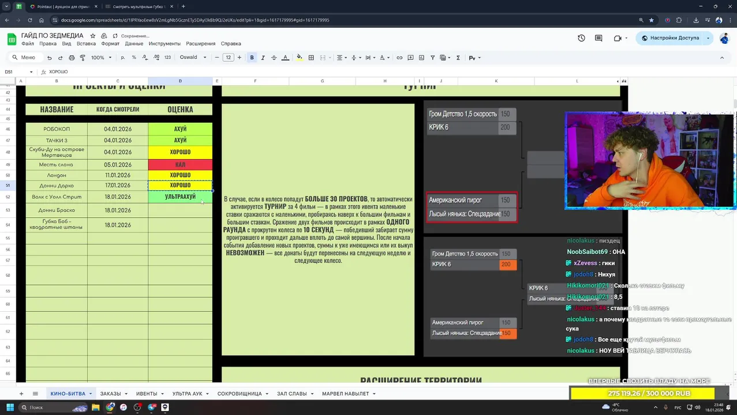
Task: Decrease decimal places
Action: tap(145, 58)
